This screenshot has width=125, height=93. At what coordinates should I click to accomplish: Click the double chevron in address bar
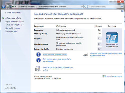[x=16, y=7]
